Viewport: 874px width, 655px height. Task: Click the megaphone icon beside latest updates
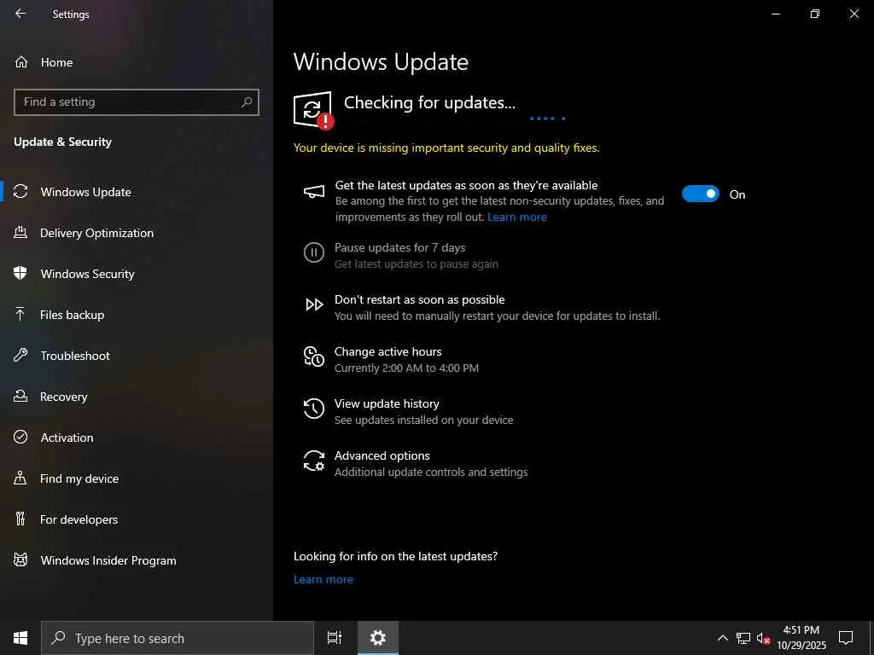tap(313, 192)
